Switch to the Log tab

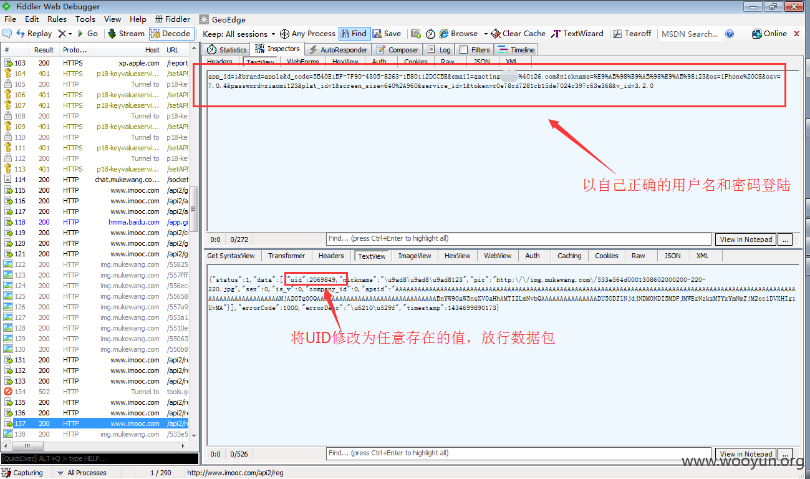pos(439,50)
